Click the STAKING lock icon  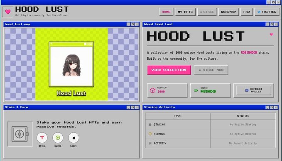150,124
